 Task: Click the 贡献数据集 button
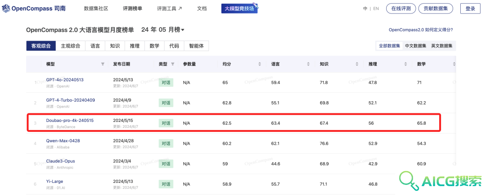[x=436, y=9]
